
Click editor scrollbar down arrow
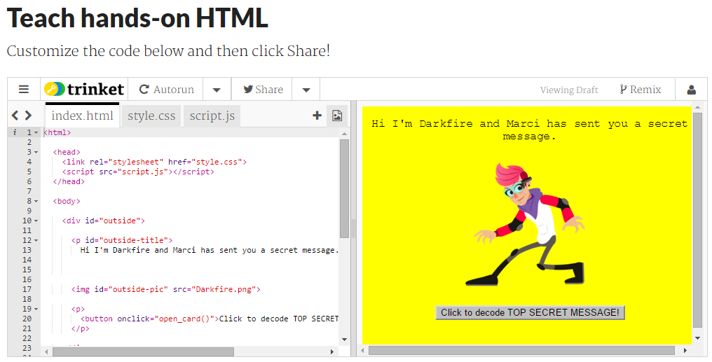pos(344,340)
